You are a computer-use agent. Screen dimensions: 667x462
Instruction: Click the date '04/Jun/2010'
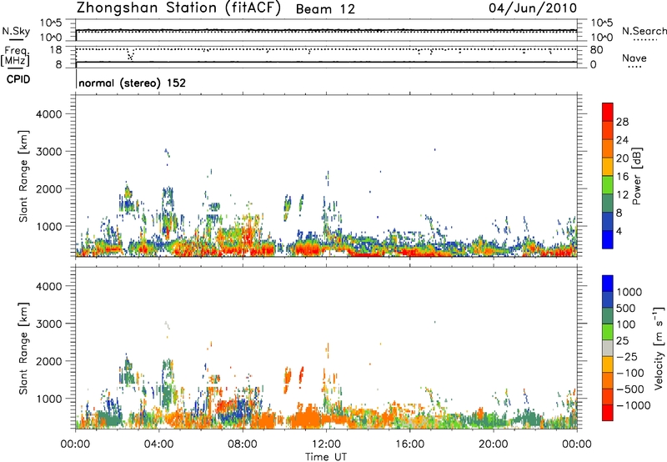coord(533,8)
